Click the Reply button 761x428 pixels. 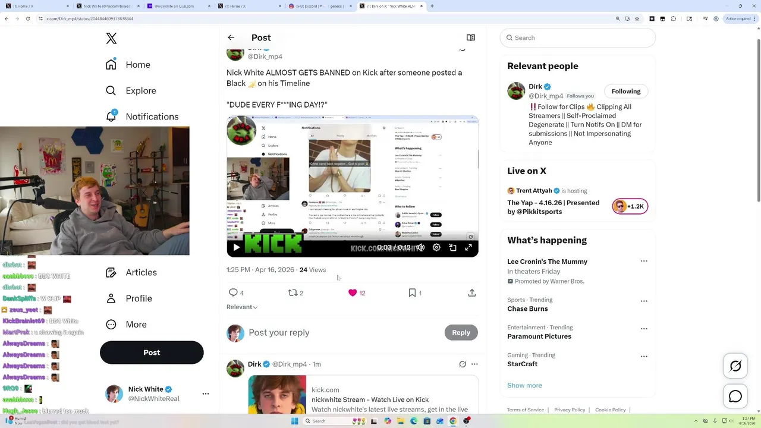(x=461, y=332)
